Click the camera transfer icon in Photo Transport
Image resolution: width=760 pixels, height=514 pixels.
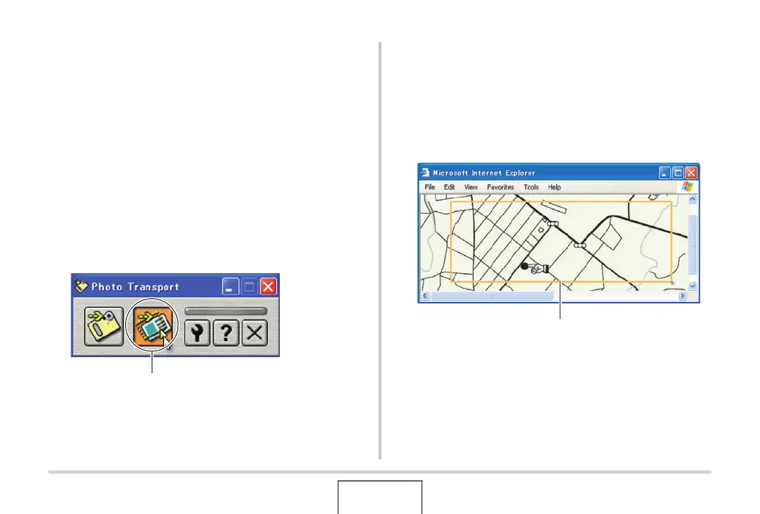pos(103,326)
